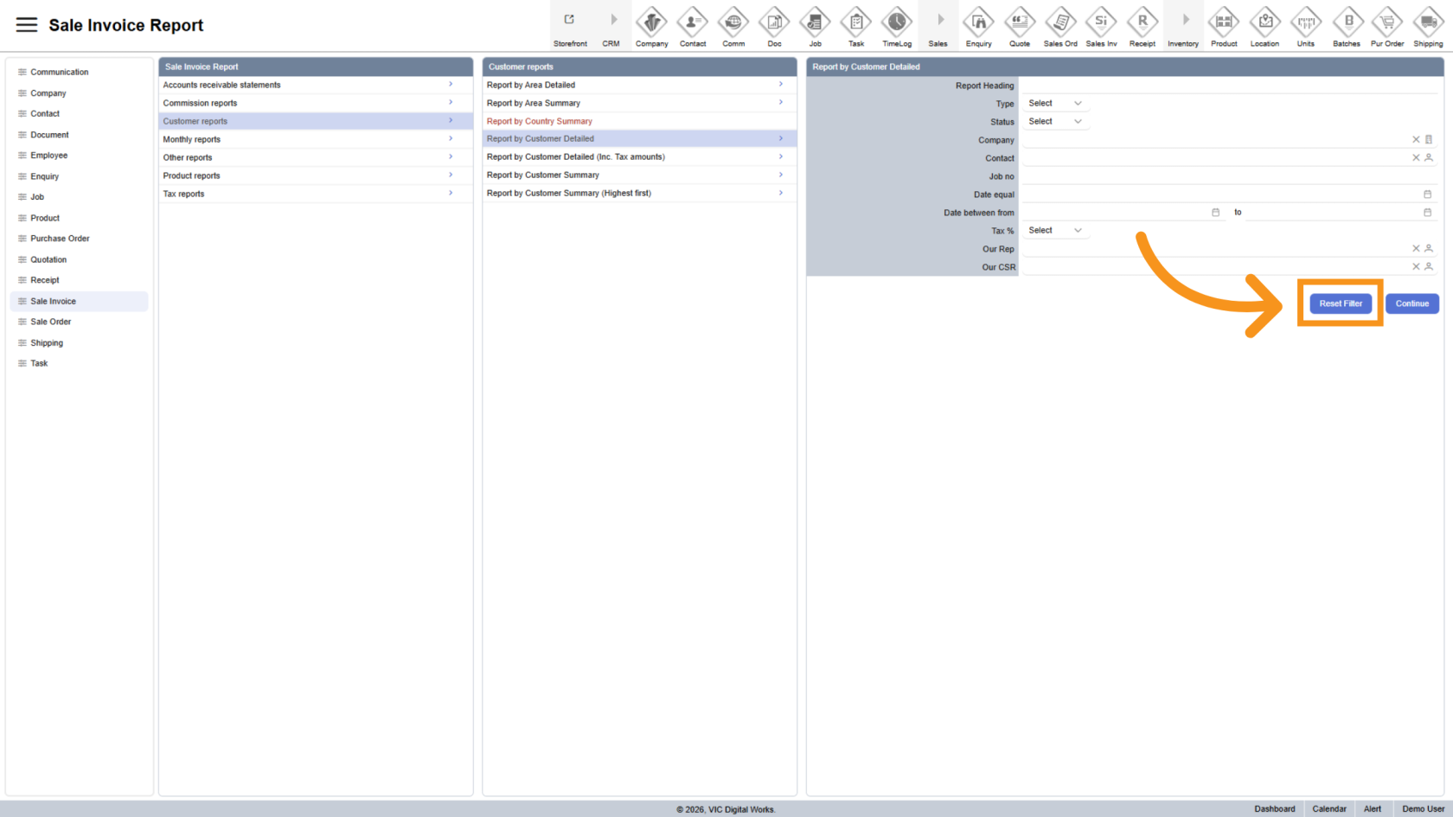Open the Pur Order cart icon

1387,22
